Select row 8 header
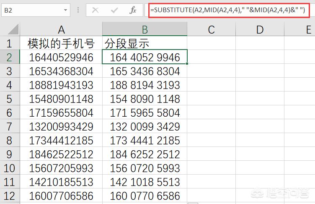The height and width of the screenshot is (204, 315). point(10,140)
